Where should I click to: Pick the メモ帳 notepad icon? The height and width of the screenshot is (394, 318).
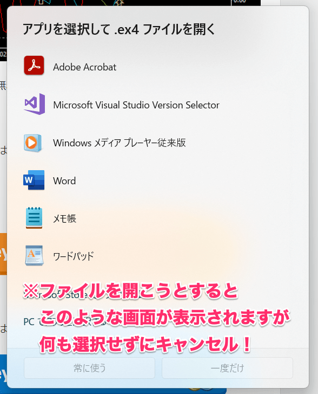pos(34,218)
